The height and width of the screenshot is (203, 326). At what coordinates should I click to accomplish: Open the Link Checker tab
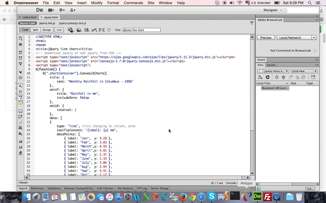(x=105, y=188)
